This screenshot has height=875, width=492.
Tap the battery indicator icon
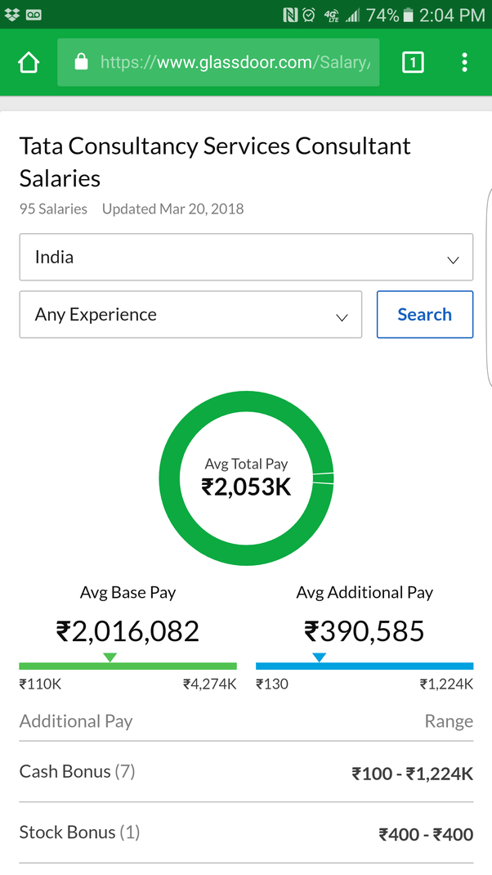click(x=409, y=15)
